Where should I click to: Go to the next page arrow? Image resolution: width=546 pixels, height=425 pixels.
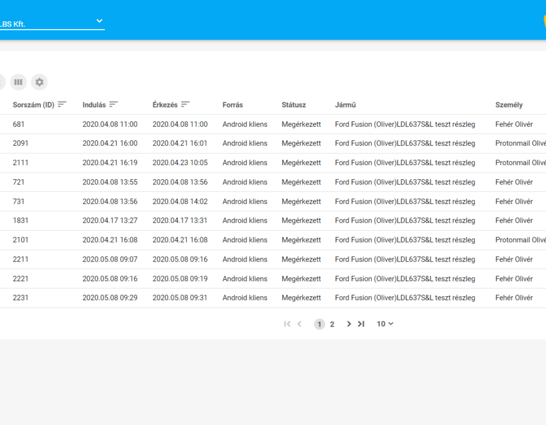349,324
